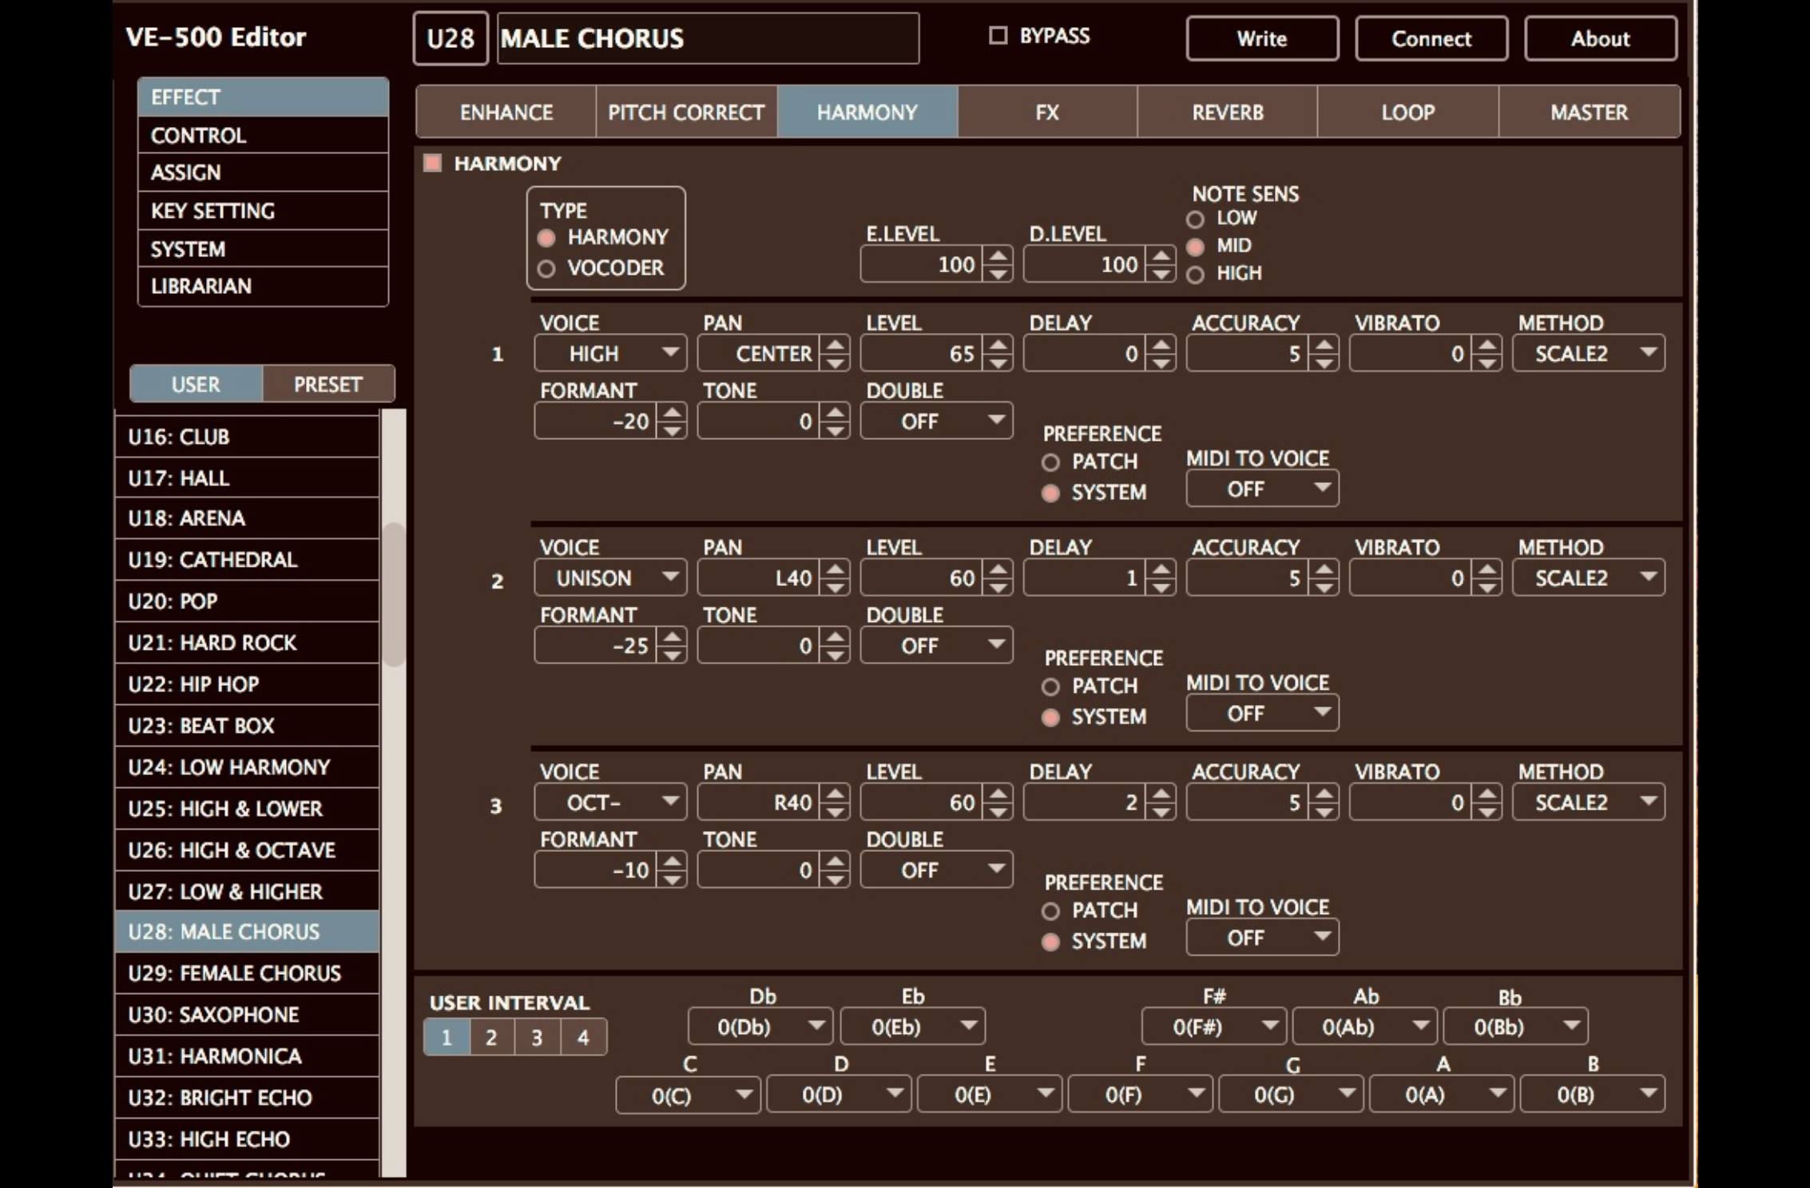The width and height of the screenshot is (1810, 1188).
Task: Open voice 1 VOICE dropdown showing HIGH
Action: click(610, 353)
